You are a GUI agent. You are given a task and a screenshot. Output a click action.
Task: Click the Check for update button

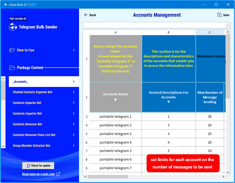(38, 166)
